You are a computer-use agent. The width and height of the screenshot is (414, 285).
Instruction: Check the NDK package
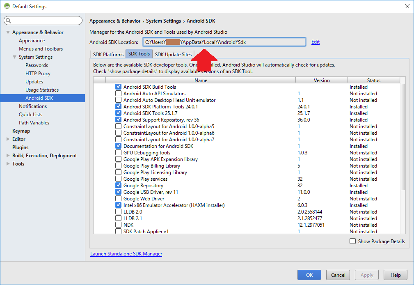click(x=119, y=225)
